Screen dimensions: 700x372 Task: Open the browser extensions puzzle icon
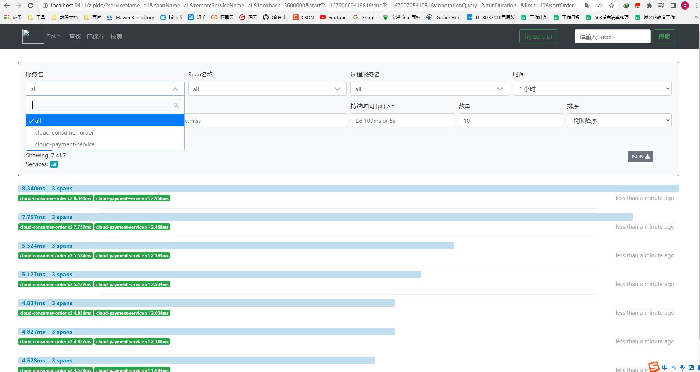[650, 6]
